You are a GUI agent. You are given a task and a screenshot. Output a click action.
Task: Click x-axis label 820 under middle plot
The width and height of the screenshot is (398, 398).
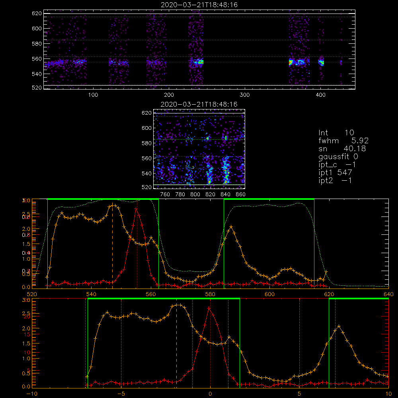pos(211,195)
